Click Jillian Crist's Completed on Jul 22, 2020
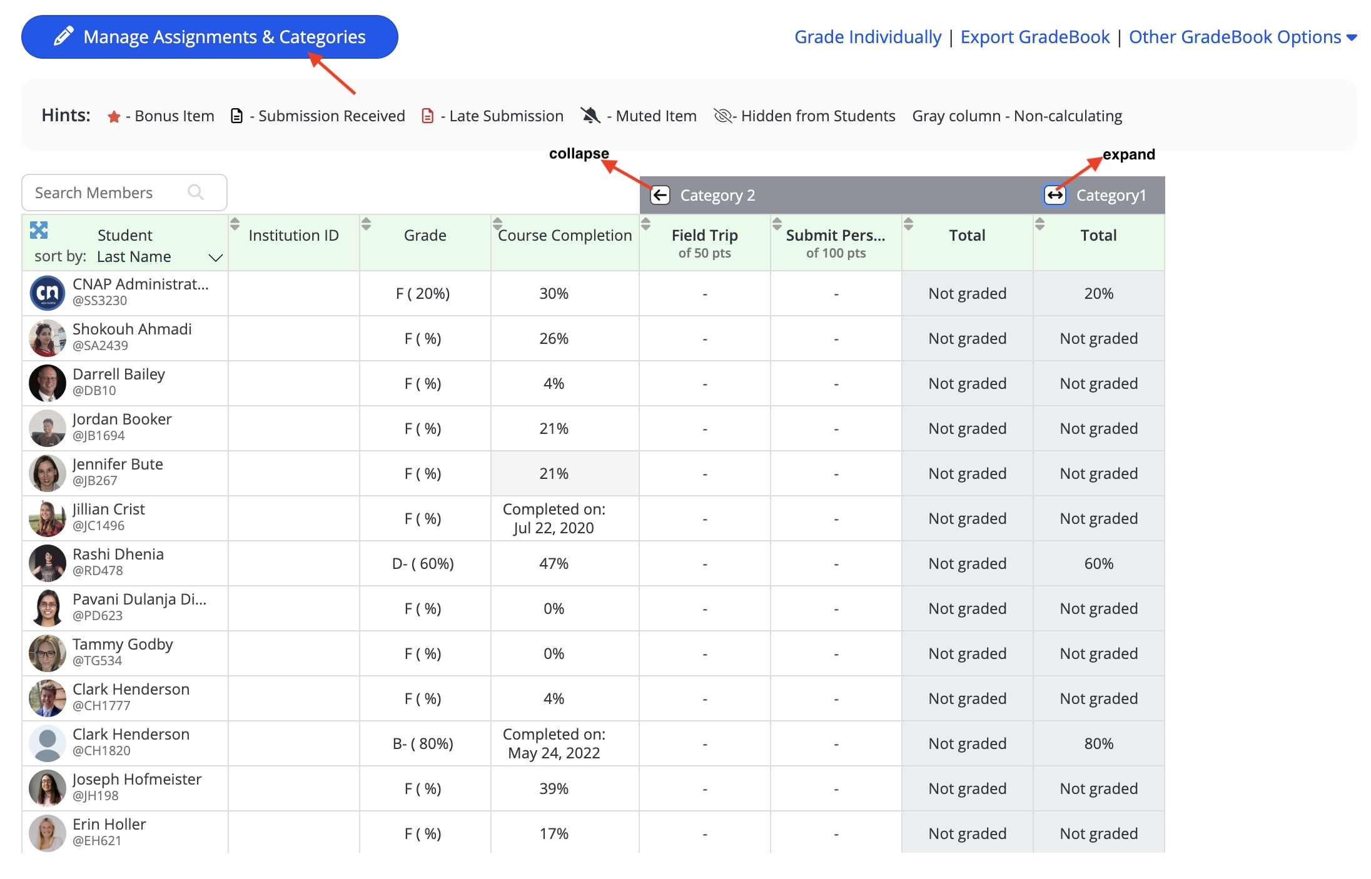 pyautogui.click(x=554, y=518)
